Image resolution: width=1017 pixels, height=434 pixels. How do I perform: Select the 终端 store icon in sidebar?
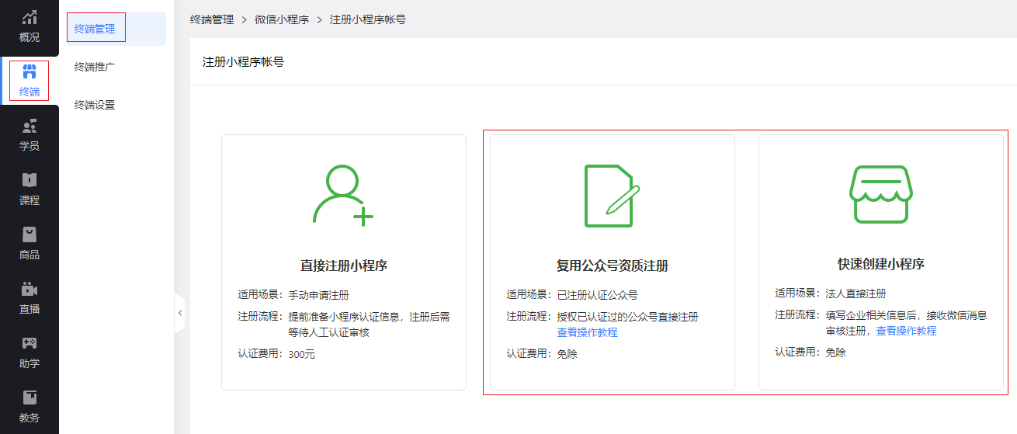(30, 72)
